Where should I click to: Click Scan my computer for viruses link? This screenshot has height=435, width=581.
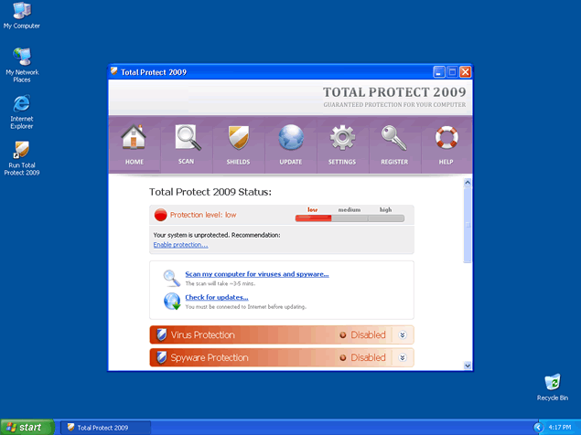[256, 274]
